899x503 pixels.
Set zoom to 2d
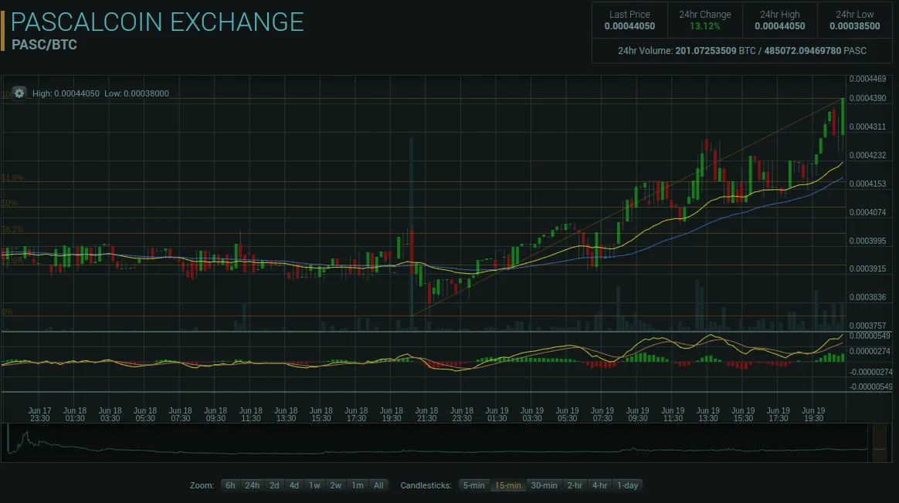point(275,485)
